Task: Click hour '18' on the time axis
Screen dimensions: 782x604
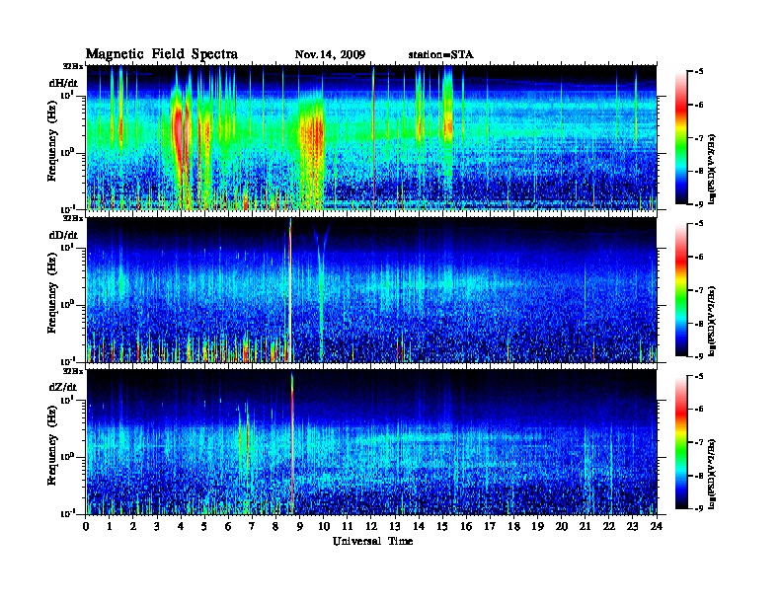Action: click(513, 526)
